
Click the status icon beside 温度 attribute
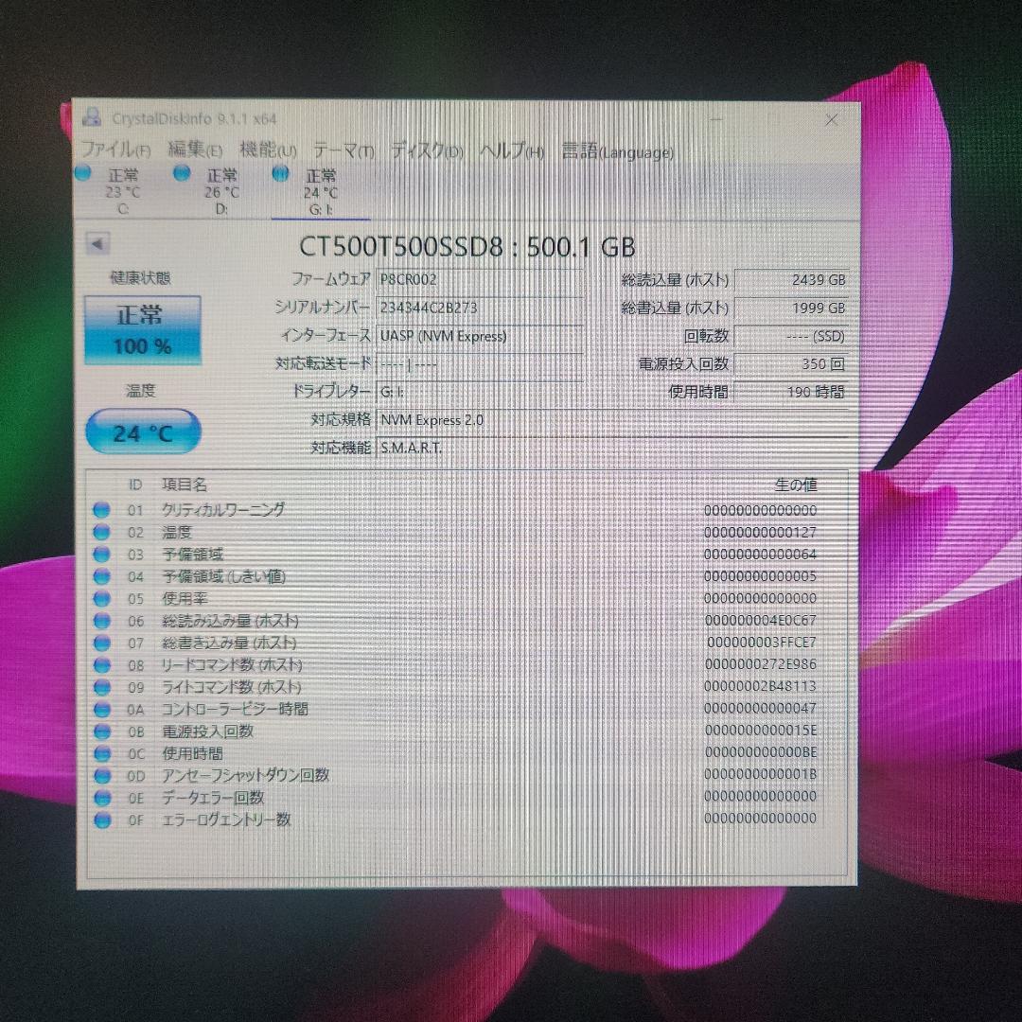point(101,532)
